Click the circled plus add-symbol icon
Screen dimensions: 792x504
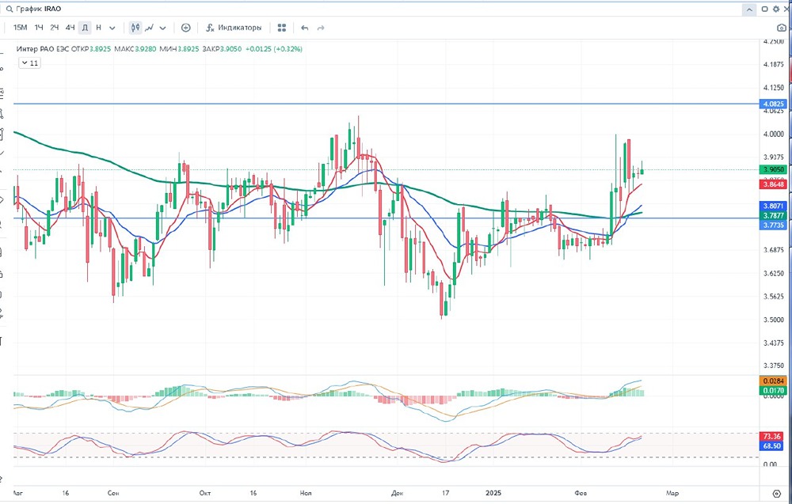click(x=186, y=28)
